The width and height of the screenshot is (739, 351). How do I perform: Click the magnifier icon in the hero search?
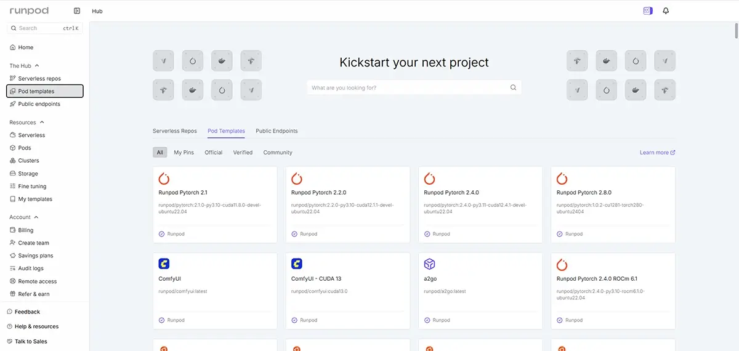click(x=513, y=87)
